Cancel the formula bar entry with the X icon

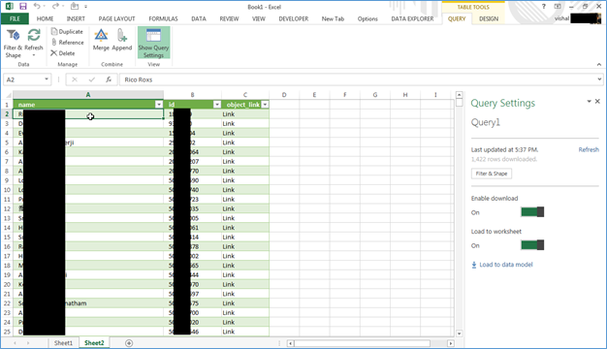[x=75, y=79]
